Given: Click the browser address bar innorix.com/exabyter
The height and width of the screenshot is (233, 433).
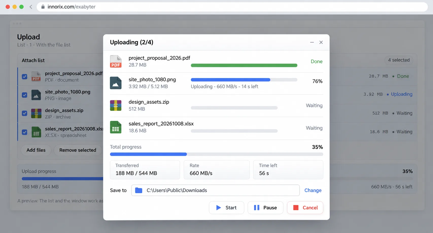Looking at the screenshot, I should [x=232, y=7].
